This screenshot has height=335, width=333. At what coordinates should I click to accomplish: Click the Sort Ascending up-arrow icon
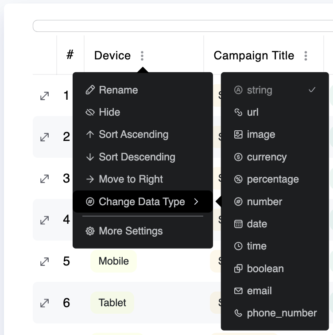pos(90,134)
